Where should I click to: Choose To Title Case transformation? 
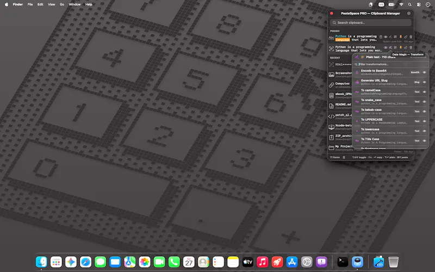point(390,141)
